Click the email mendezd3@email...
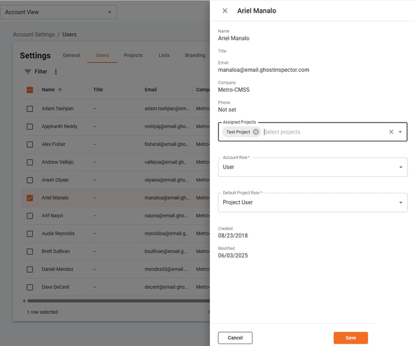Viewport: 415px width, 346px height. click(x=166, y=269)
